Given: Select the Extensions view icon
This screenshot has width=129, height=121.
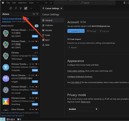Looking at the screenshot, I should 26,8.
